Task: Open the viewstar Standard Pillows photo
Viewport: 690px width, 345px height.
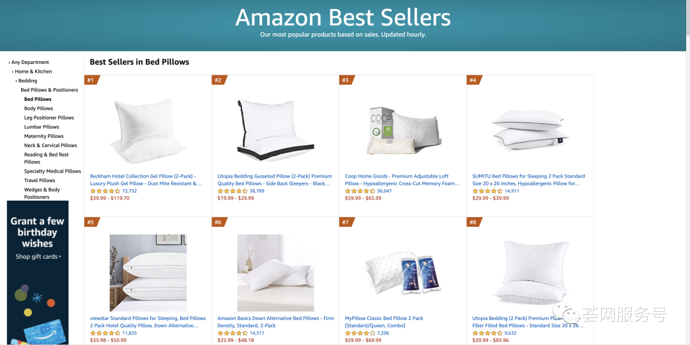Action: [148, 272]
